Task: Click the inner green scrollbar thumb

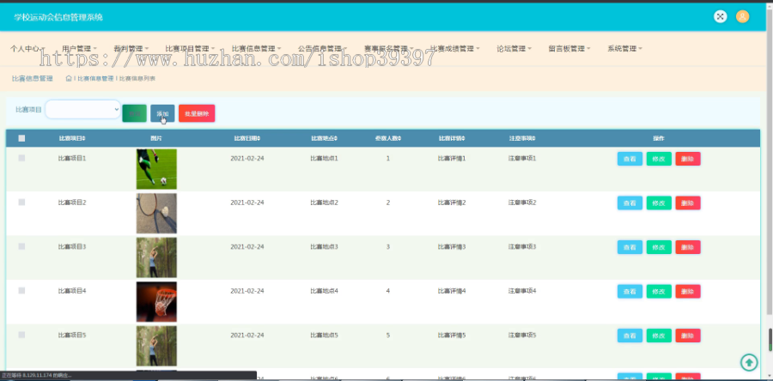Action: pyautogui.click(x=770, y=340)
